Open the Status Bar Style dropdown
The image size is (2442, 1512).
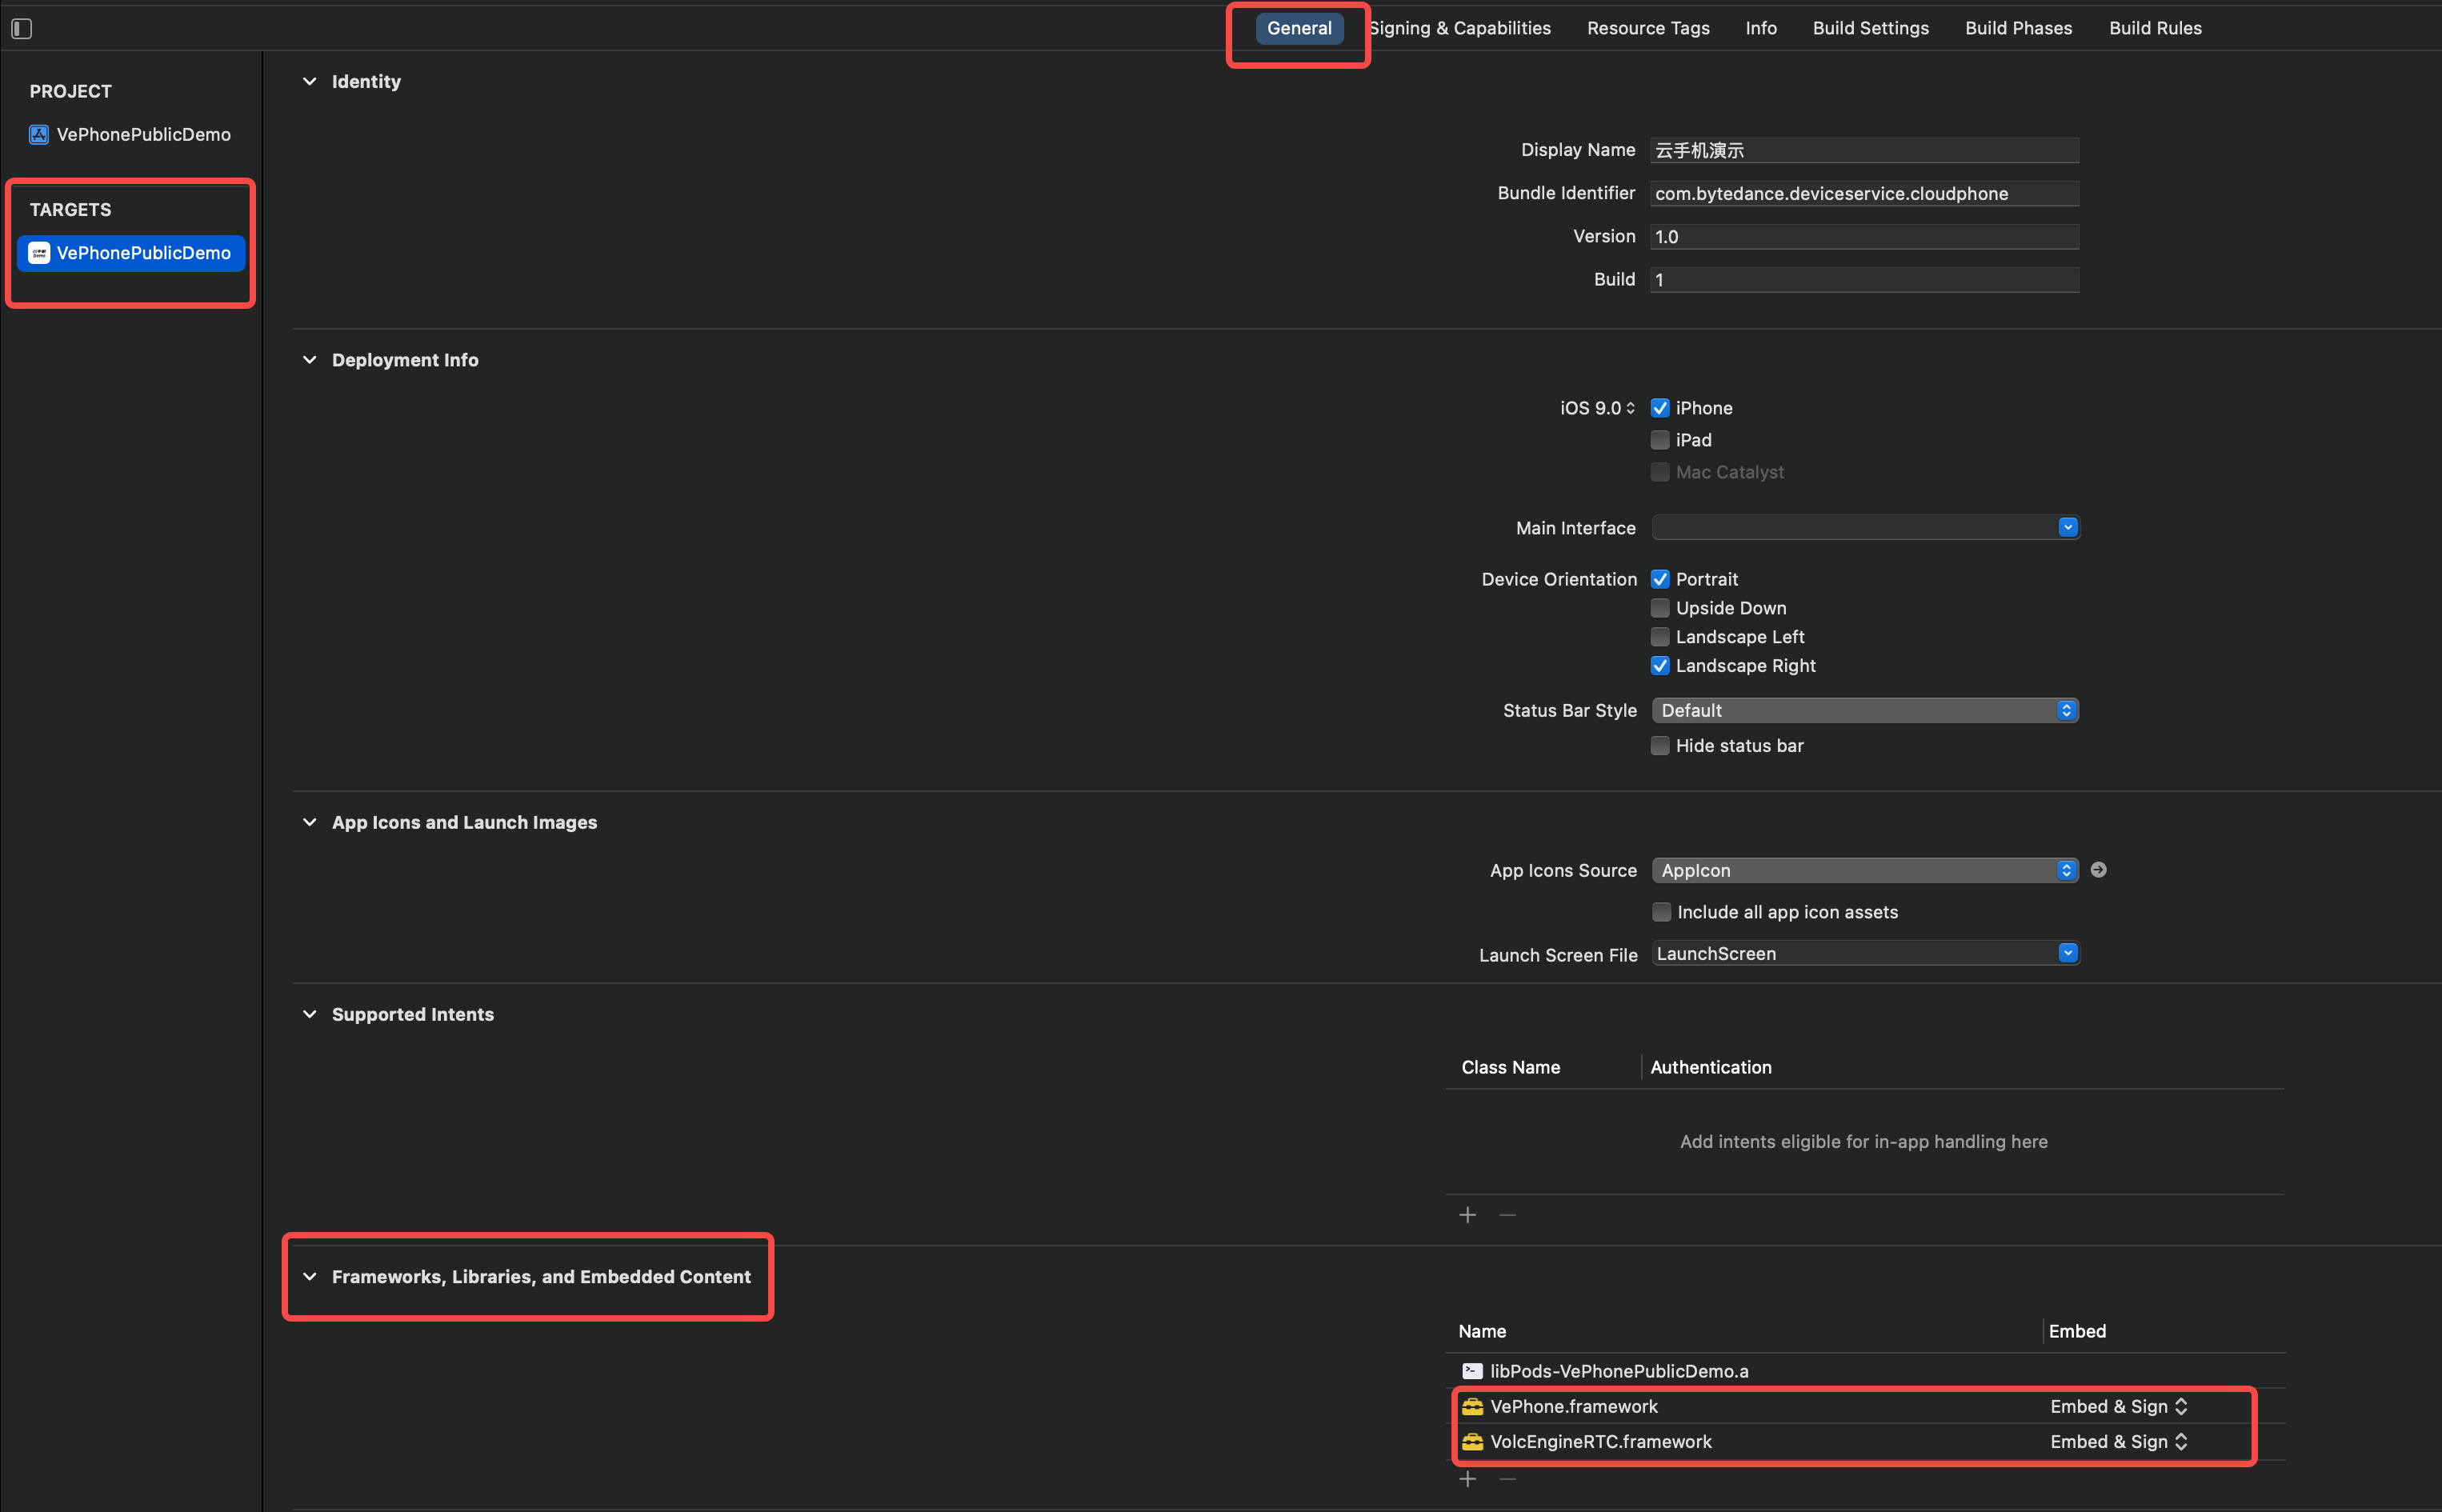coord(1864,711)
